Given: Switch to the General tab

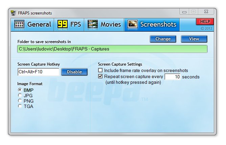Looking at the screenshot, I should (32, 24).
